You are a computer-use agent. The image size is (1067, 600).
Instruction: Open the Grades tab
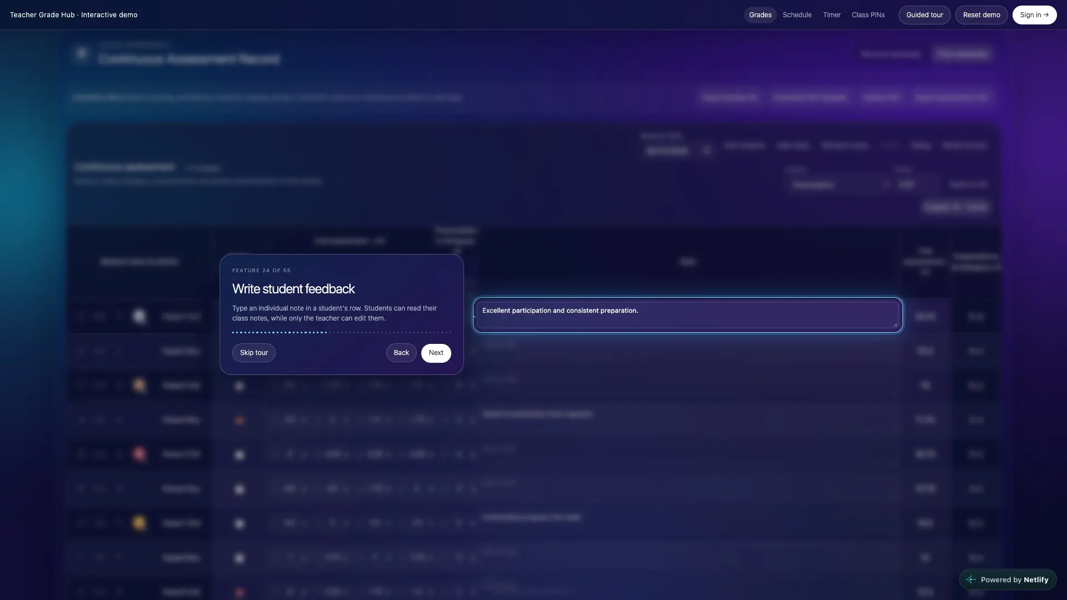tap(760, 15)
